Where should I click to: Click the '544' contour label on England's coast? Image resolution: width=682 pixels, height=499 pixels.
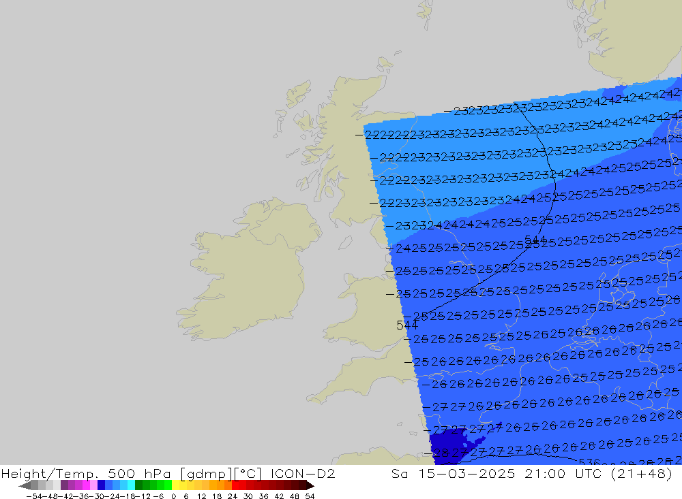coord(408,325)
